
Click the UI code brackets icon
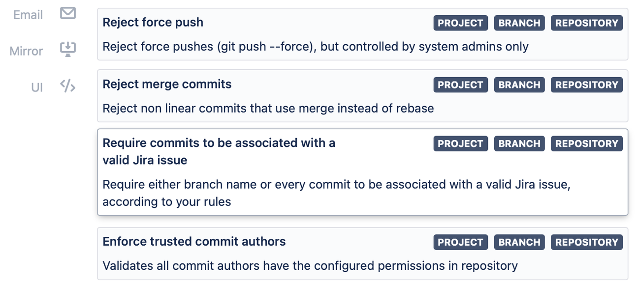pos(67,86)
